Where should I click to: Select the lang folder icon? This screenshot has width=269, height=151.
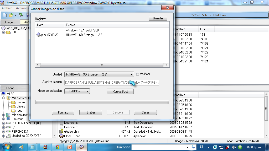[13, 111]
